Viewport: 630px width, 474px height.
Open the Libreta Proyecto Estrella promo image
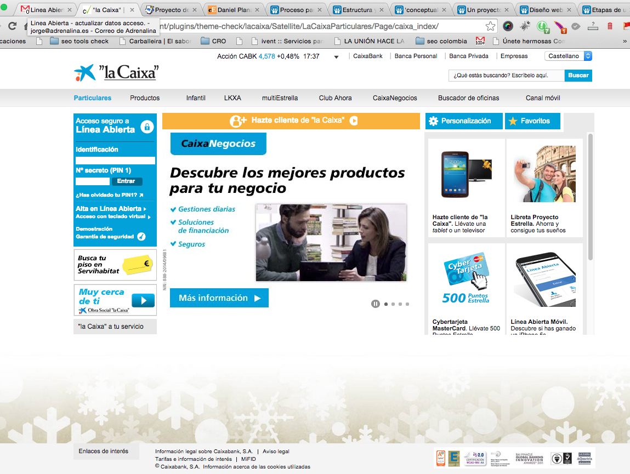544,174
